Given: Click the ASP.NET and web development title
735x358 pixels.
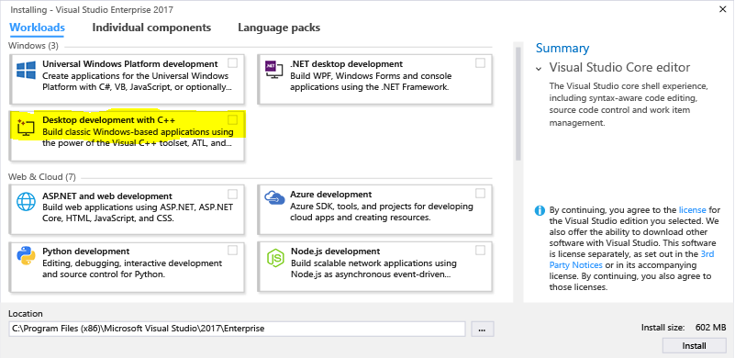Looking at the screenshot, I should pos(107,196).
